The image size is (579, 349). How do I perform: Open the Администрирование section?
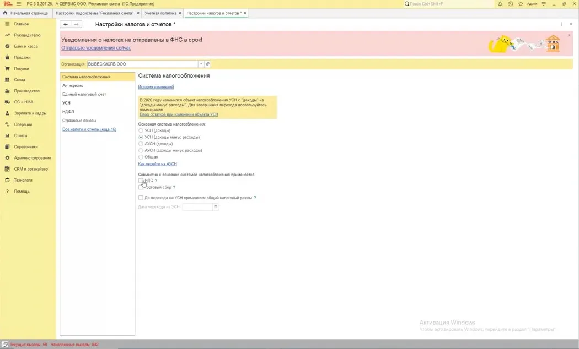(33, 158)
